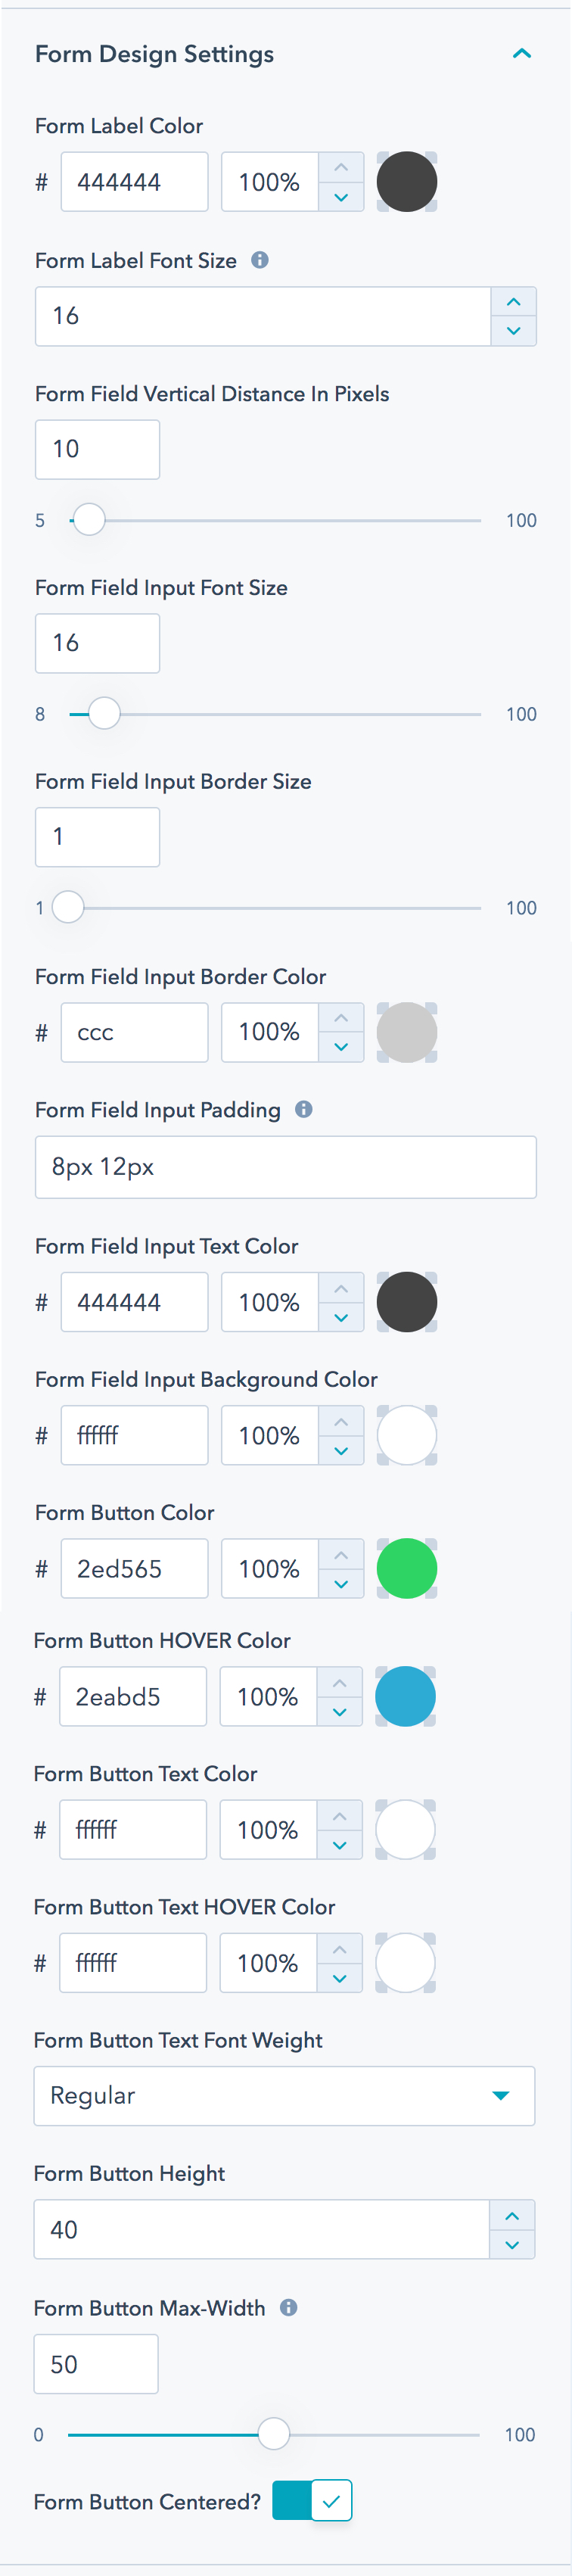
Task: Toggle the Form Button Centered switch
Action: pos(312,2500)
